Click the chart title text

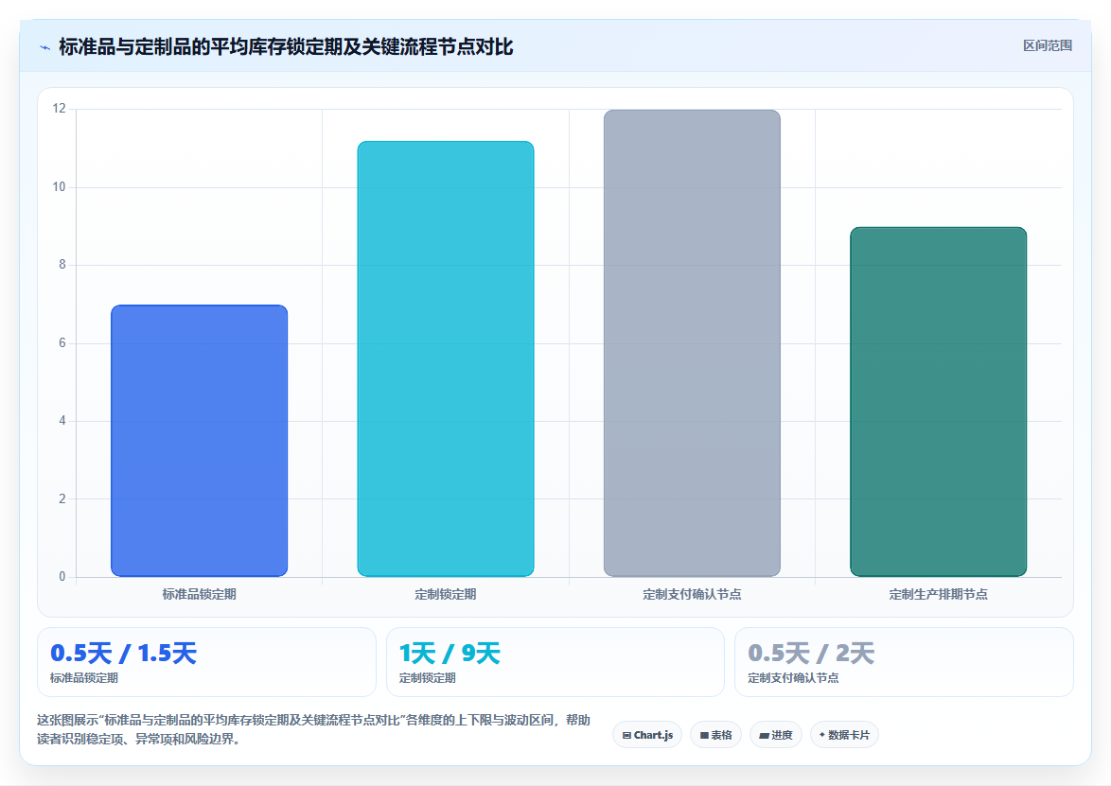(x=286, y=46)
